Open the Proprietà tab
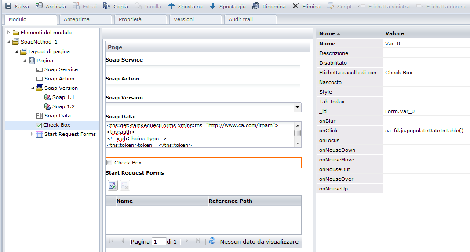The width and height of the screenshot is (470, 252). [x=141, y=19]
